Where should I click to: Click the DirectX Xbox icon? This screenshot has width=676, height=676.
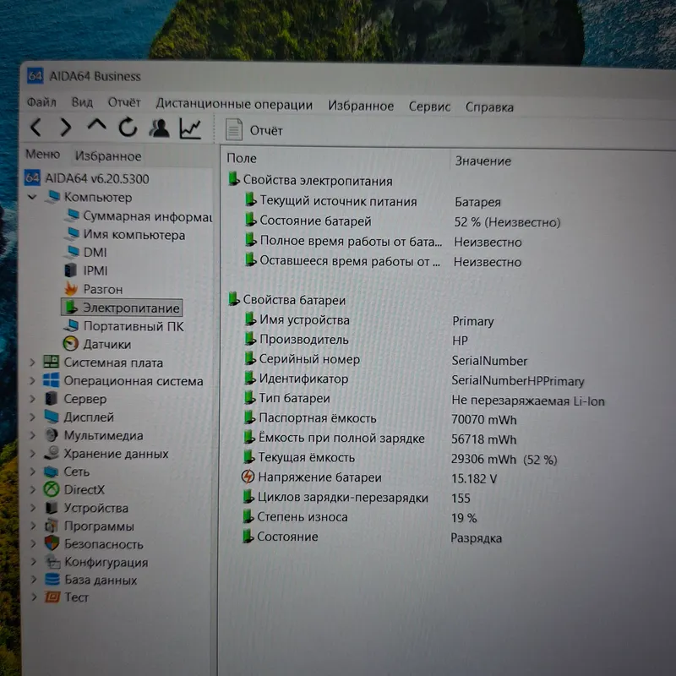pos(52,489)
